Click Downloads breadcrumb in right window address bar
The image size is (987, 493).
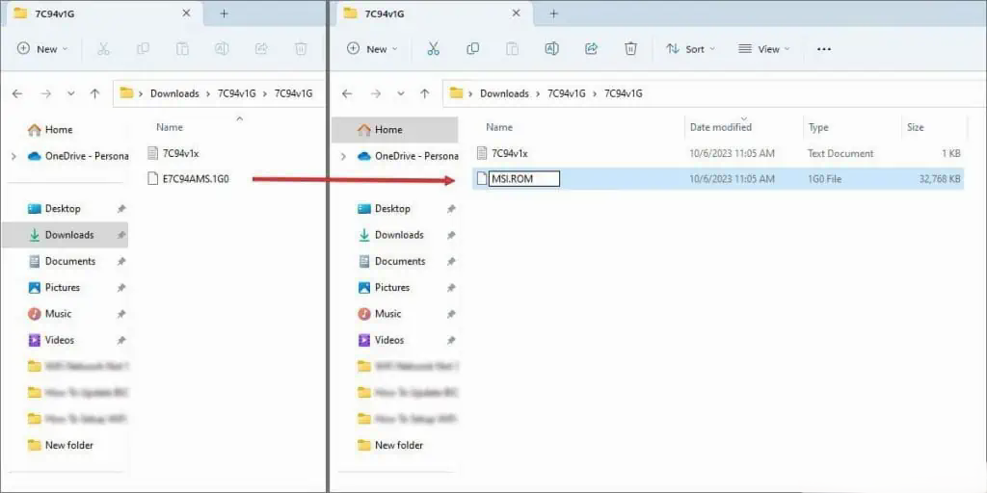[504, 93]
